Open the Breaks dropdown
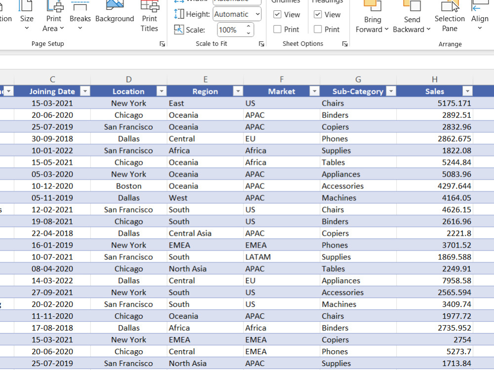 pyautogui.click(x=80, y=16)
